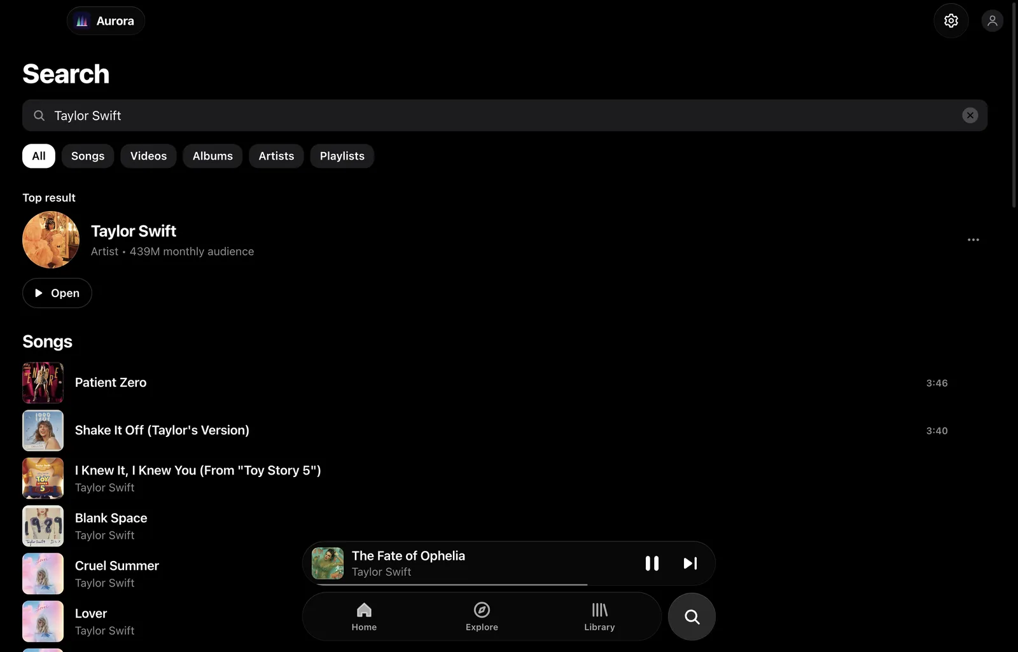This screenshot has width=1018, height=652.
Task: Click the Aurora logo button
Action: pos(106,21)
